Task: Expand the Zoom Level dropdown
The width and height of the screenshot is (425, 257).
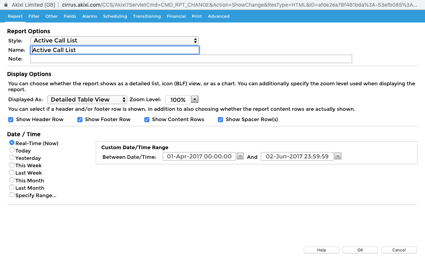Action: pos(195,99)
